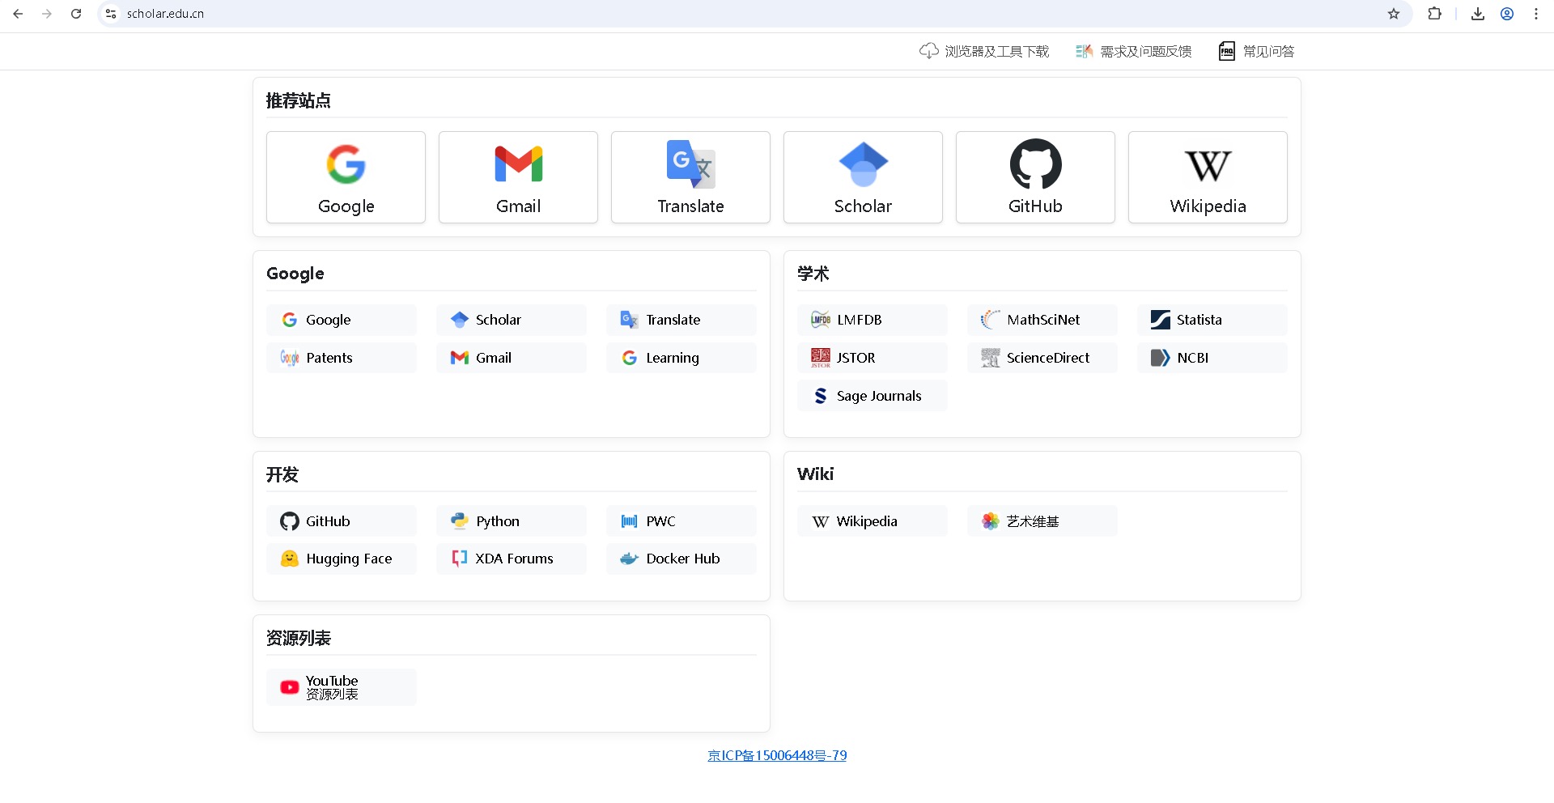Viewport: 1554px width, 803px height.
Task: Open the ScienceDirect link
Action: (1042, 358)
